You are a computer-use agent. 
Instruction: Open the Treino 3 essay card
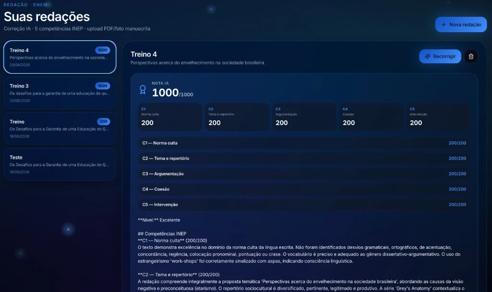tap(60, 93)
